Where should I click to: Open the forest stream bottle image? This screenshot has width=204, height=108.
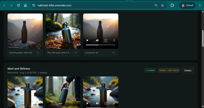click(63, 31)
